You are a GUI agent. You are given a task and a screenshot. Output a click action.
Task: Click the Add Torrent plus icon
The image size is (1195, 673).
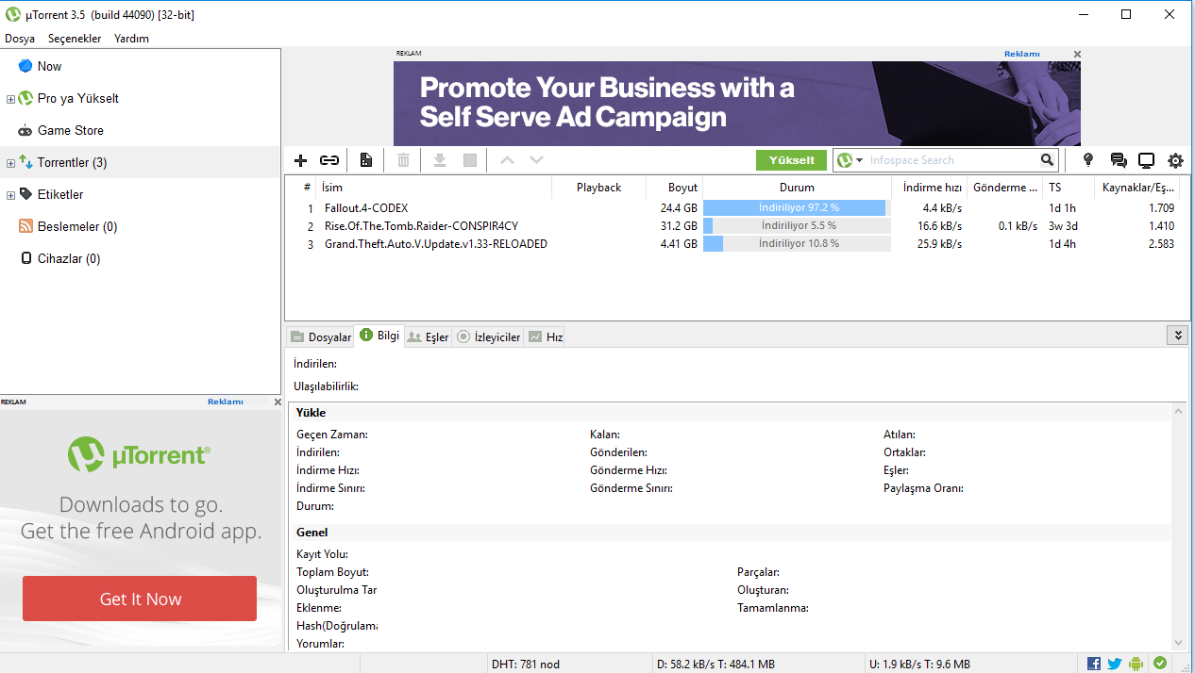click(301, 160)
